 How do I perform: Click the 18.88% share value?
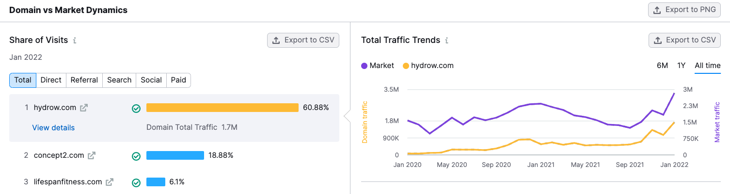tap(221, 155)
